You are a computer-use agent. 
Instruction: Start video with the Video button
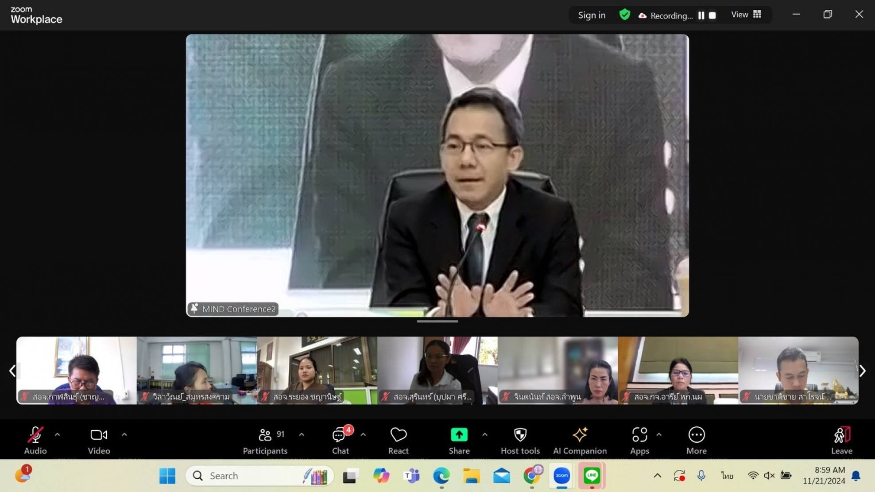click(x=99, y=440)
